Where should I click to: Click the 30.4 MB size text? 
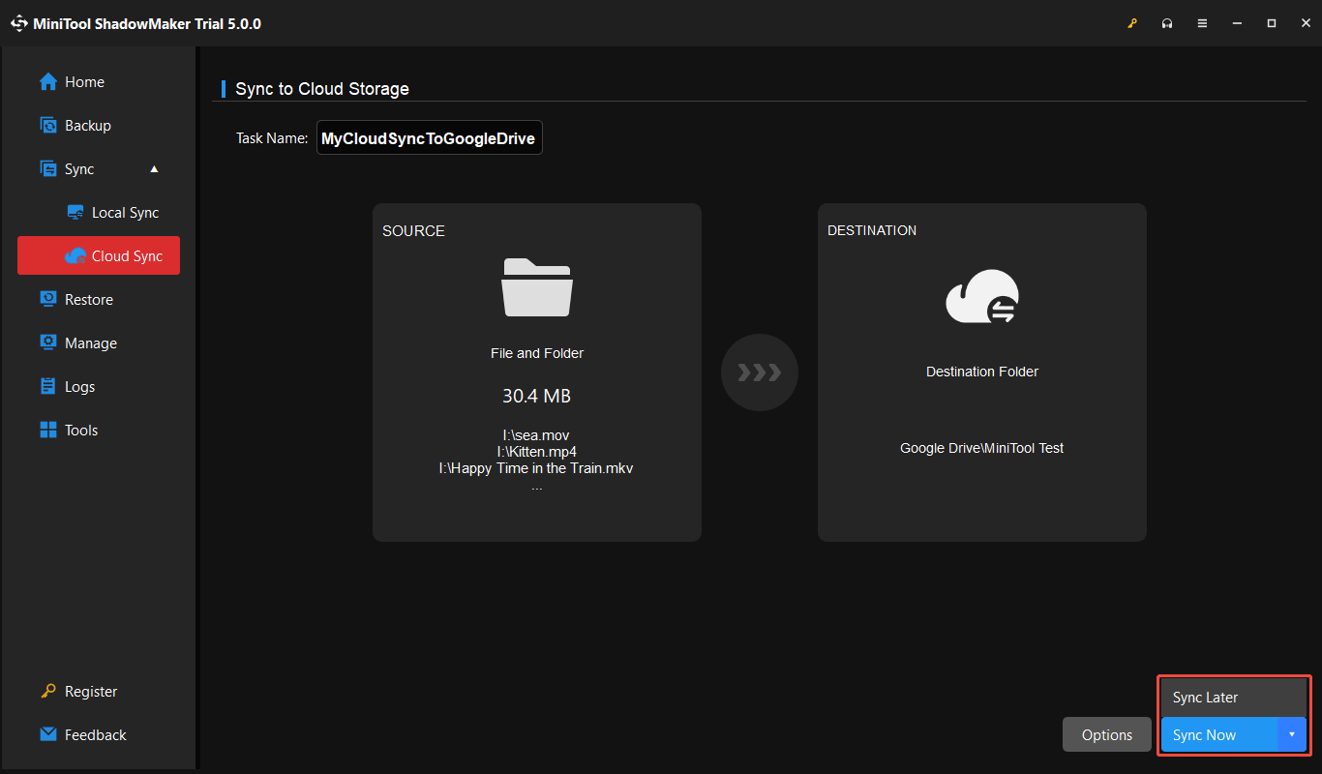point(536,396)
